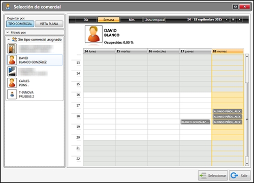Image resolution: width=254 pixels, height=183 pixels.
Task: Click DAVID BLANCO GONZÁLEZ avatar in list
Action: click(x=12, y=60)
